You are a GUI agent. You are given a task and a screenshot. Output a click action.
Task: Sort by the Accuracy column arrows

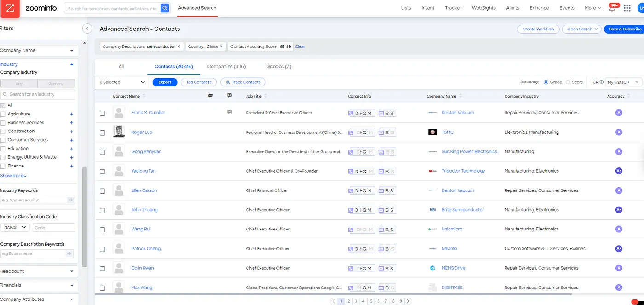[629, 96]
